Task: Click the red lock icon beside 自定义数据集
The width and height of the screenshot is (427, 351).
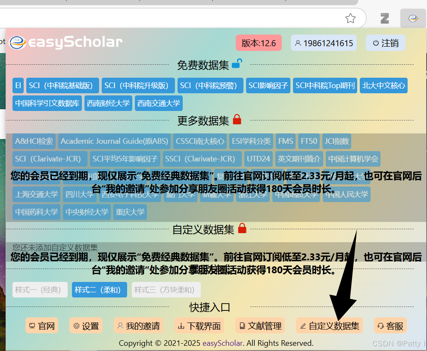Action: pyautogui.click(x=242, y=228)
